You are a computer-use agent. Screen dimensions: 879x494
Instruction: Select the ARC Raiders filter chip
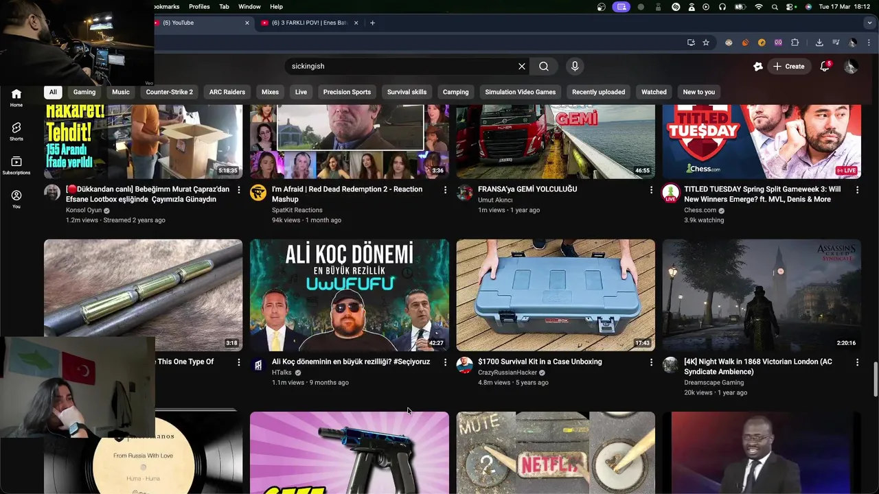click(227, 92)
